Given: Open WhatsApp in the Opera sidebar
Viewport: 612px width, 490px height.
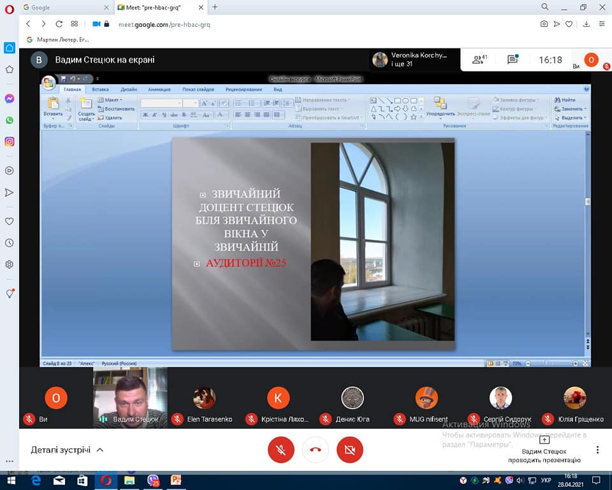Looking at the screenshot, I should point(10,120).
